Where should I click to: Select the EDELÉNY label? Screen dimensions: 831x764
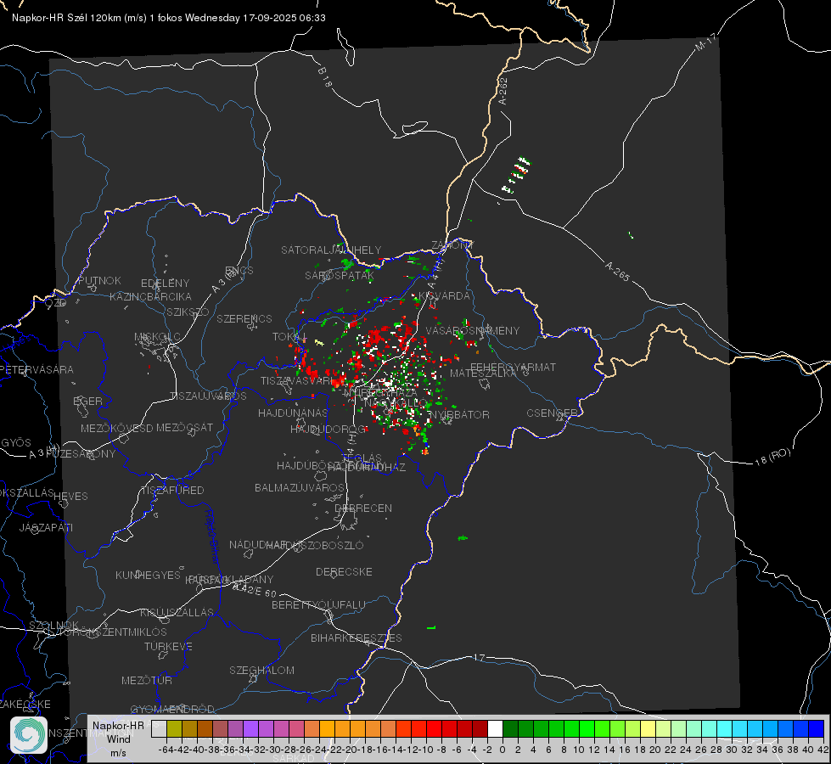click(x=165, y=283)
